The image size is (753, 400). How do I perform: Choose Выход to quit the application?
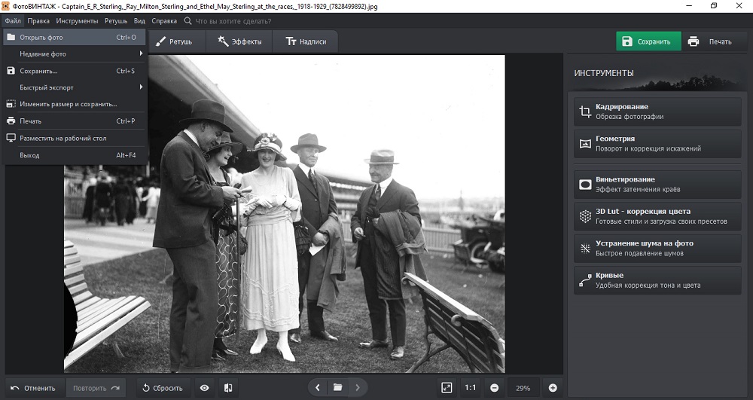[74, 155]
